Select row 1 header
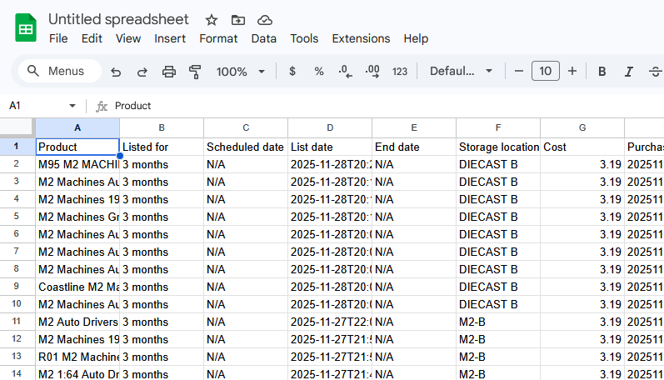 coord(16,147)
